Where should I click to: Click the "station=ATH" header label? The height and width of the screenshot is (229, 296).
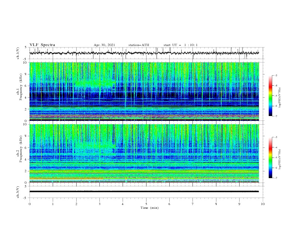[x=139, y=45]
